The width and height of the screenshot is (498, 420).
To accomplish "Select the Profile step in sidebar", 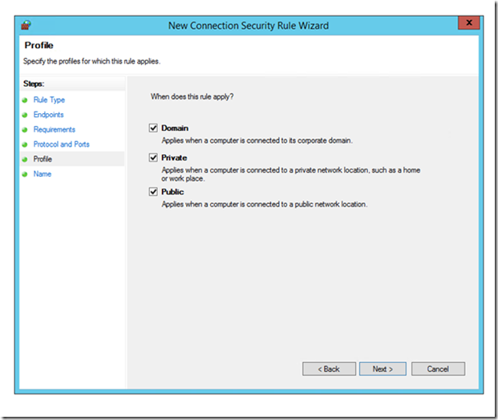I will click(x=43, y=159).
